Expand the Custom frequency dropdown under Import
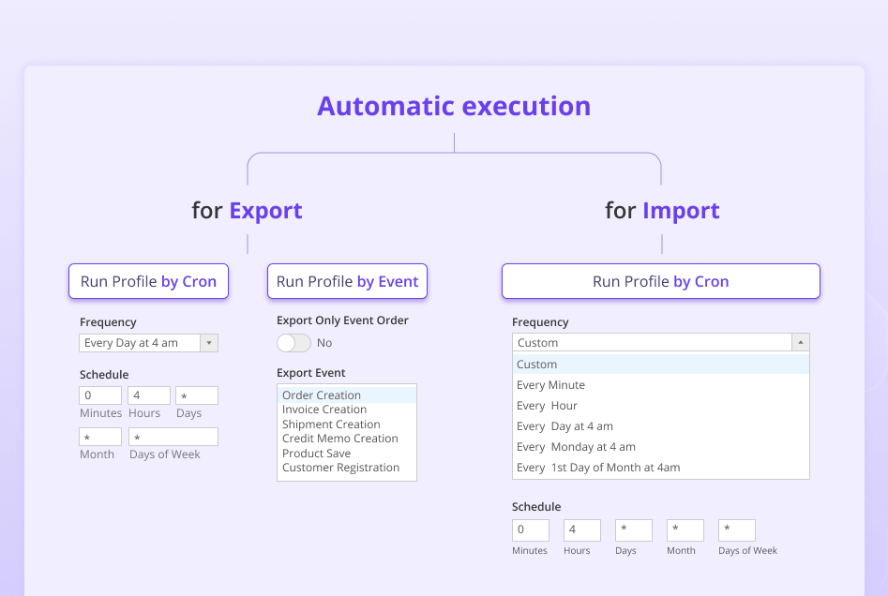 coord(800,342)
